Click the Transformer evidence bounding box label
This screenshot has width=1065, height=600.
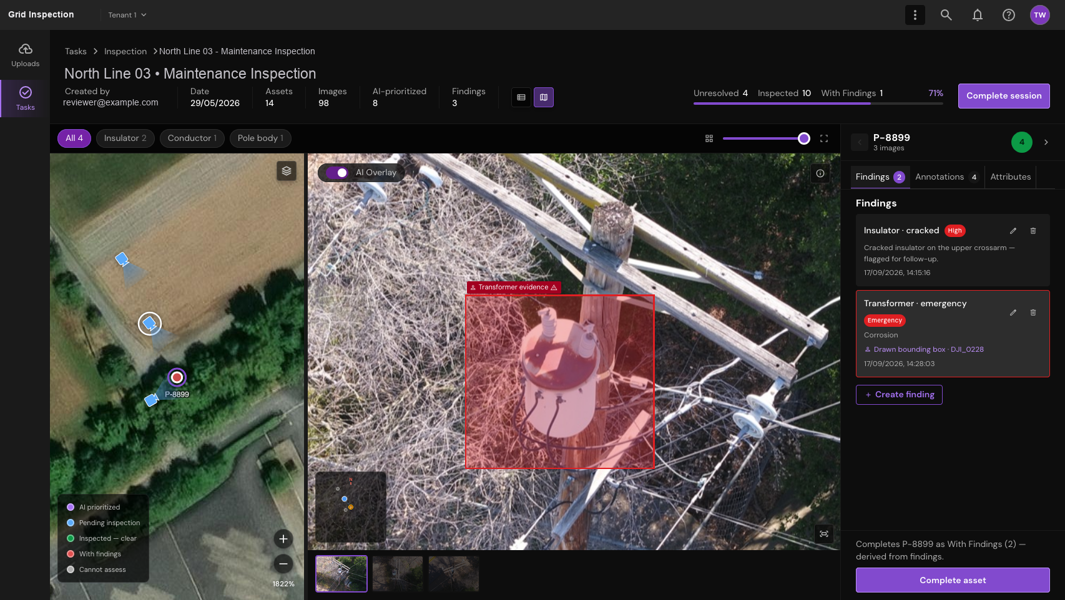tap(514, 288)
